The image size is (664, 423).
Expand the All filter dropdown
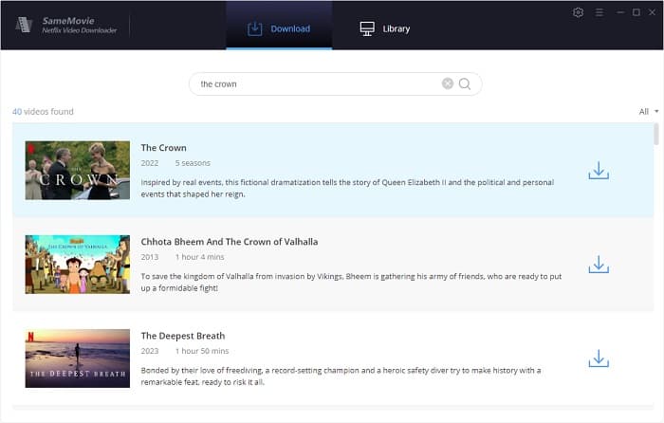tap(649, 112)
